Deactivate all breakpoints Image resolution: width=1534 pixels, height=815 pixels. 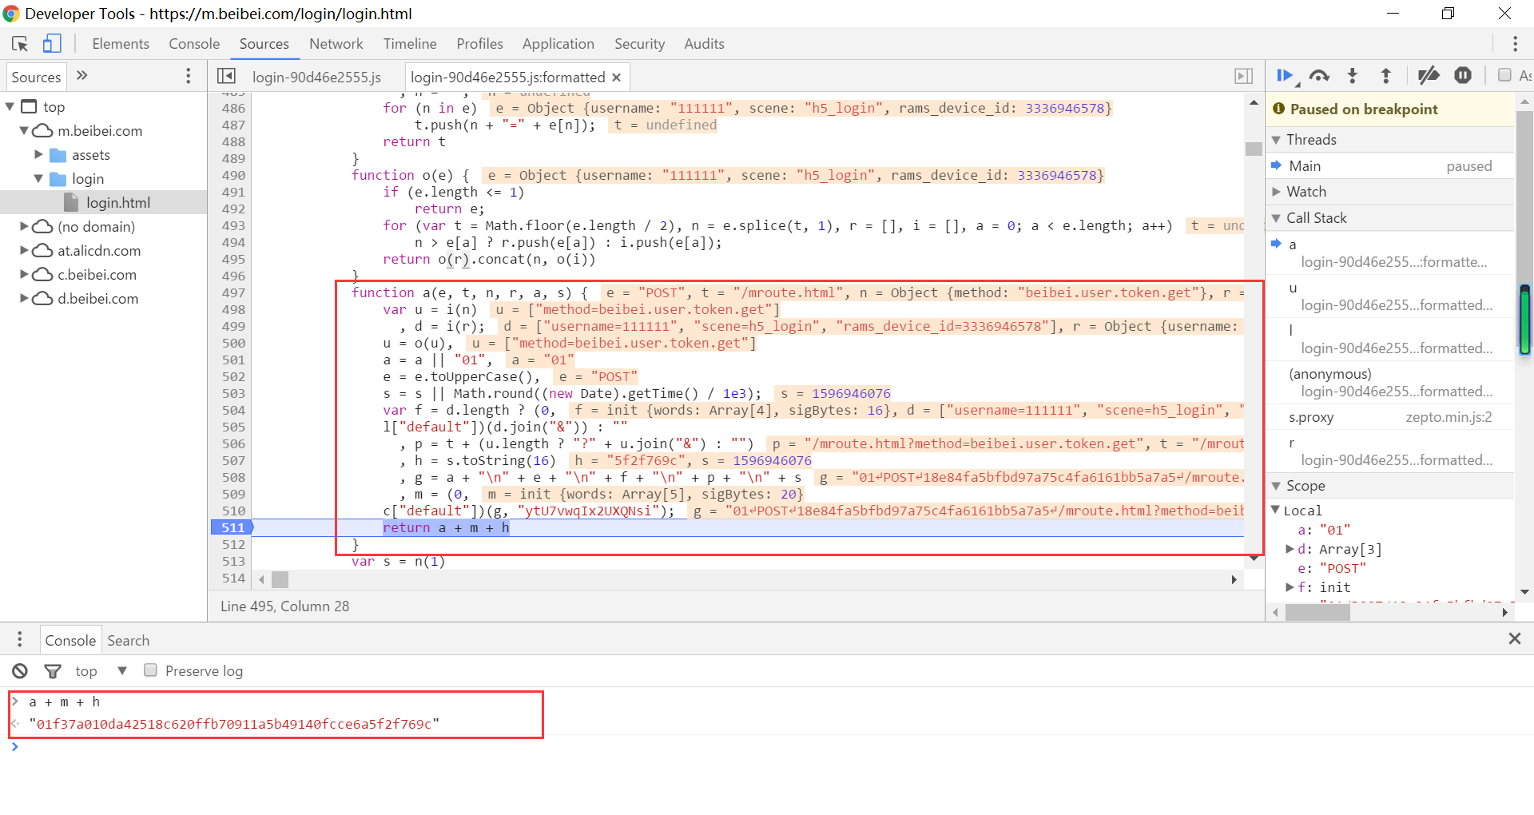click(x=1429, y=76)
